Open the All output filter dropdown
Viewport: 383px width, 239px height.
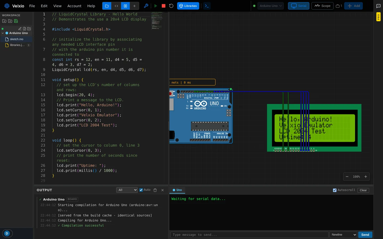(127, 190)
